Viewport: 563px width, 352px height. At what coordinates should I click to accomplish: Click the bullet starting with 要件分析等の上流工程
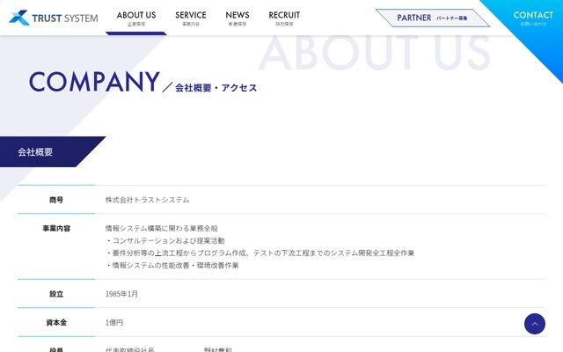click(260, 253)
